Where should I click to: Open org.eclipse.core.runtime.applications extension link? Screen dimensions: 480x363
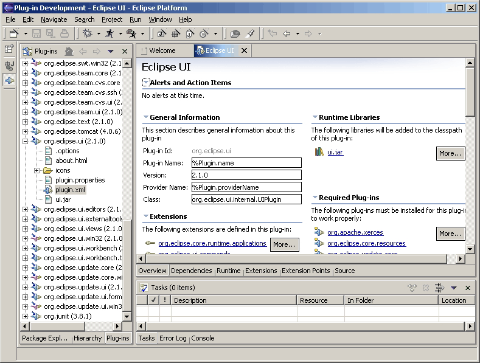point(212,243)
